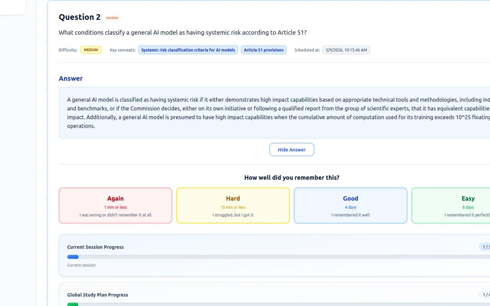
Task: Click the scheduled date and time badge
Action: [346, 50]
